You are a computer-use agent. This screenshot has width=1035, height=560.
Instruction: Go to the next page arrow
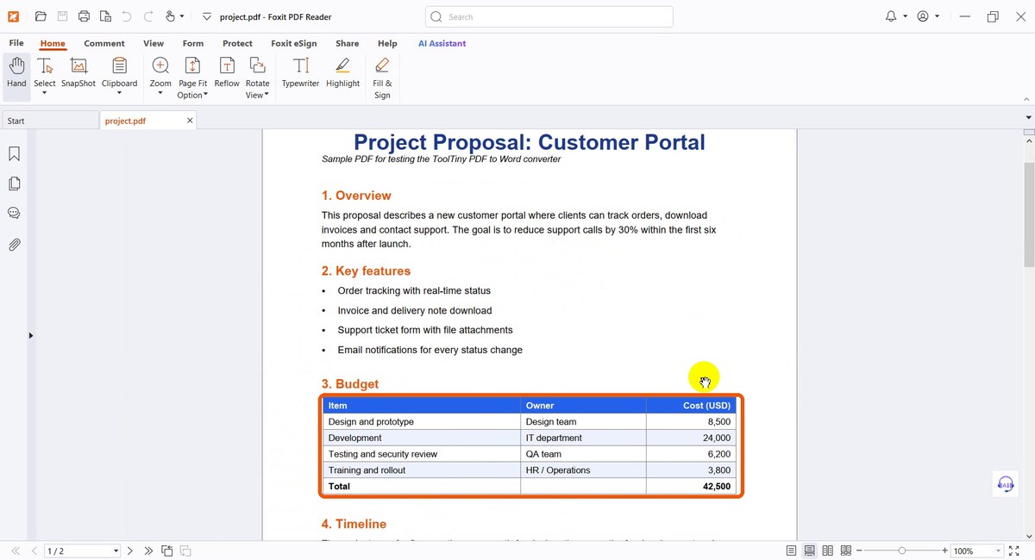click(x=130, y=551)
